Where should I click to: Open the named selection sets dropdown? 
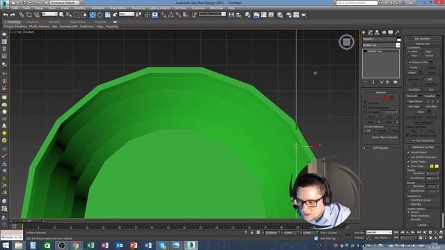[x=212, y=14]
